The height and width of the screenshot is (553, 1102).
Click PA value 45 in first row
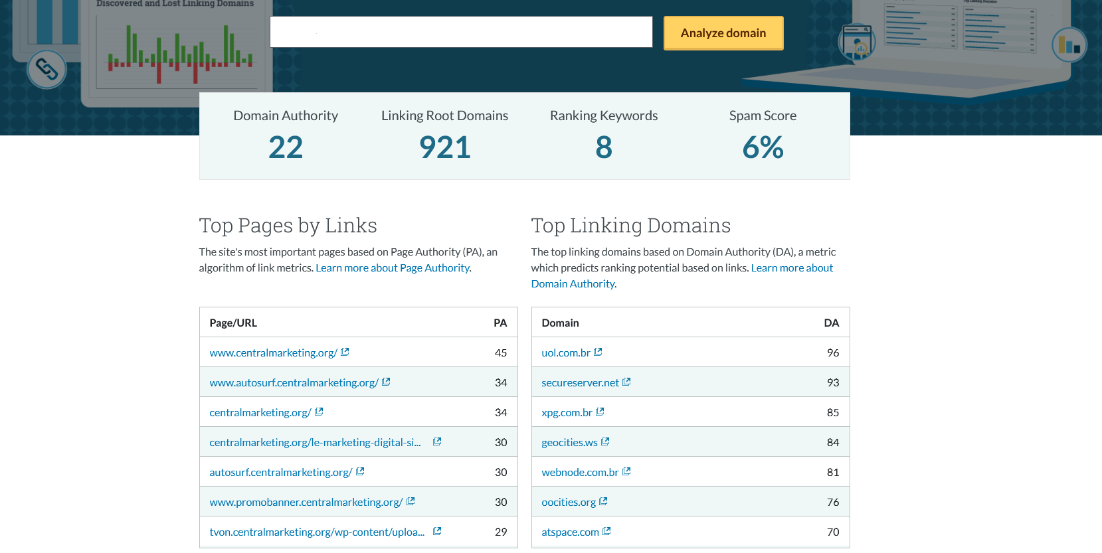coord(501,353)
